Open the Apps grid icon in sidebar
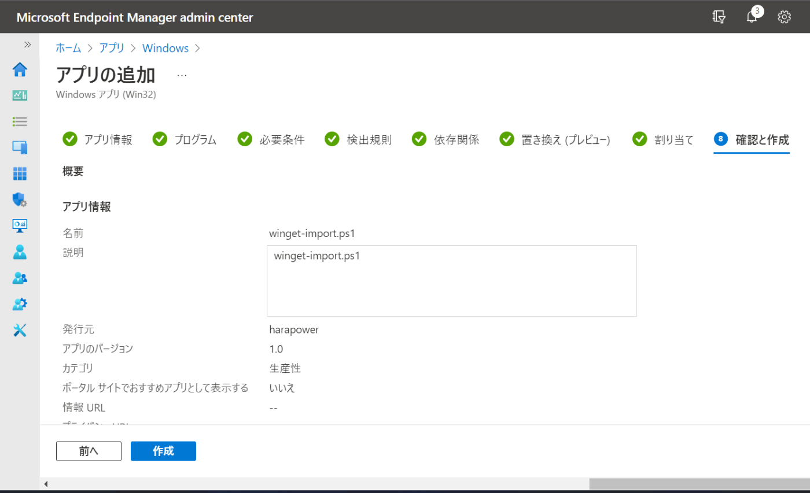Image resolution: width=810 pixels, height=493 pixels. click(20, 173)
